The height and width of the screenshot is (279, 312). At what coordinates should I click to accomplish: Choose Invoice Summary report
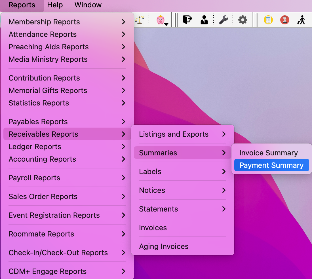268,153
